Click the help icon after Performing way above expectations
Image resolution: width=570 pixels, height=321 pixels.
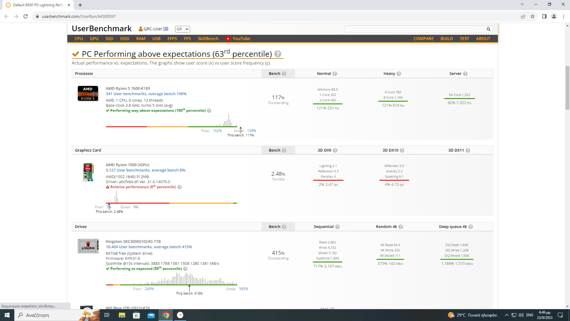209,111
